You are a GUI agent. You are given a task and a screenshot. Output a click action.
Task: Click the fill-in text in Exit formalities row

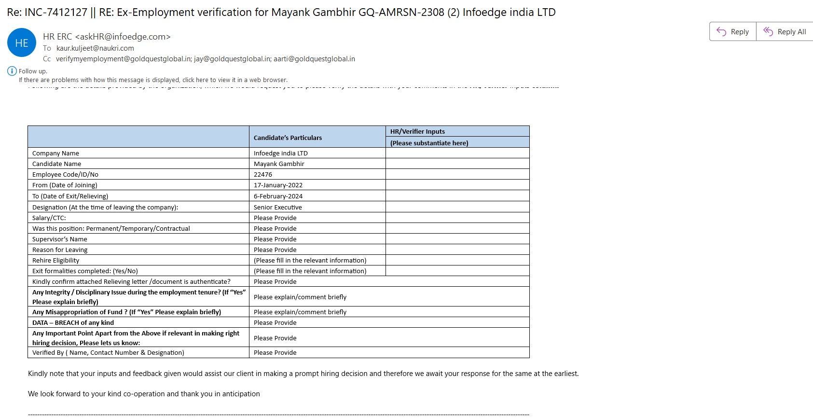tap(310, 271)
